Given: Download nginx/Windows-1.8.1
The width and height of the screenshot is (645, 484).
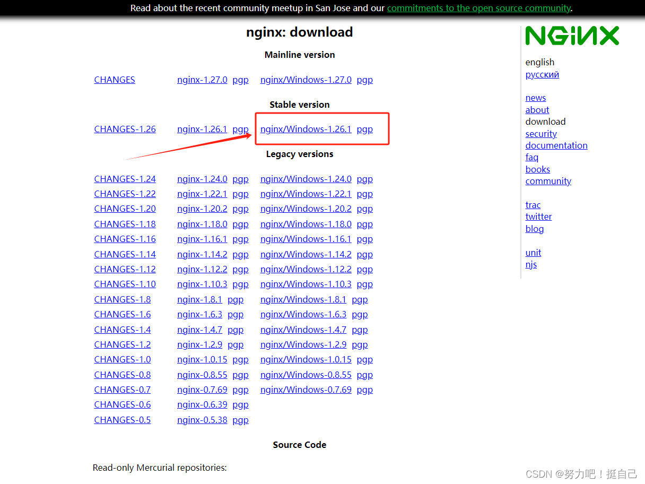Looking at the screenshot, I should pyautogui.click(x=303, y=299).
